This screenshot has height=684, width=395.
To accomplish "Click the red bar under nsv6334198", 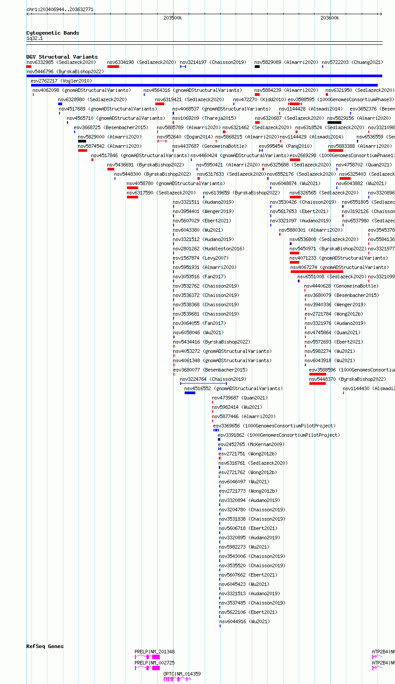I will click(x=113, y=67).
